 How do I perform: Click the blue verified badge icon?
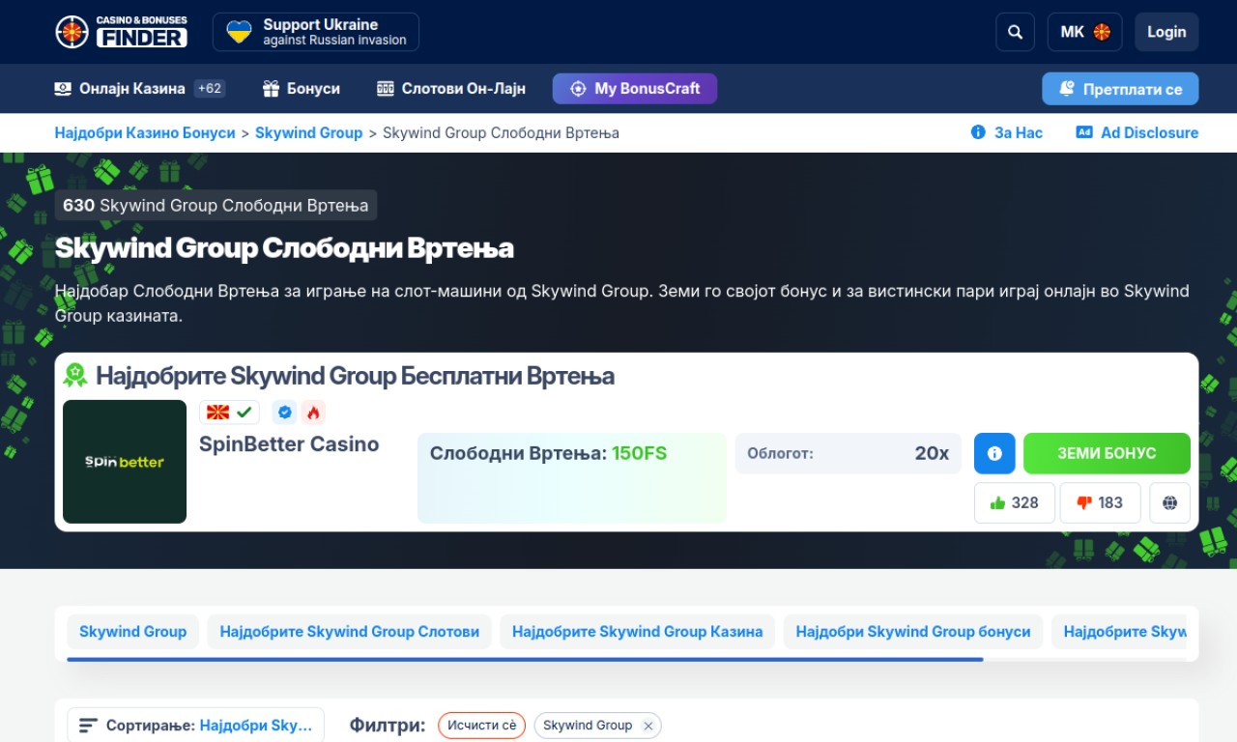(x=284, y=413)
